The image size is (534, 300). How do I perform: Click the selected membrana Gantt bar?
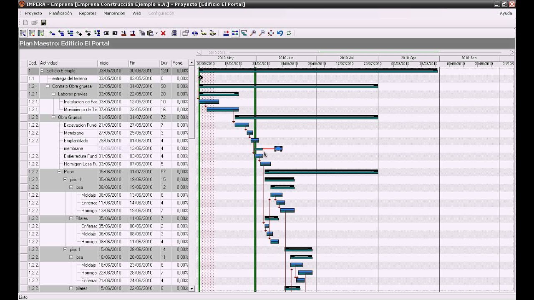278,149
